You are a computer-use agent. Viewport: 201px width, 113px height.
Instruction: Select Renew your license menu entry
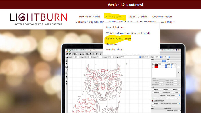119,38
